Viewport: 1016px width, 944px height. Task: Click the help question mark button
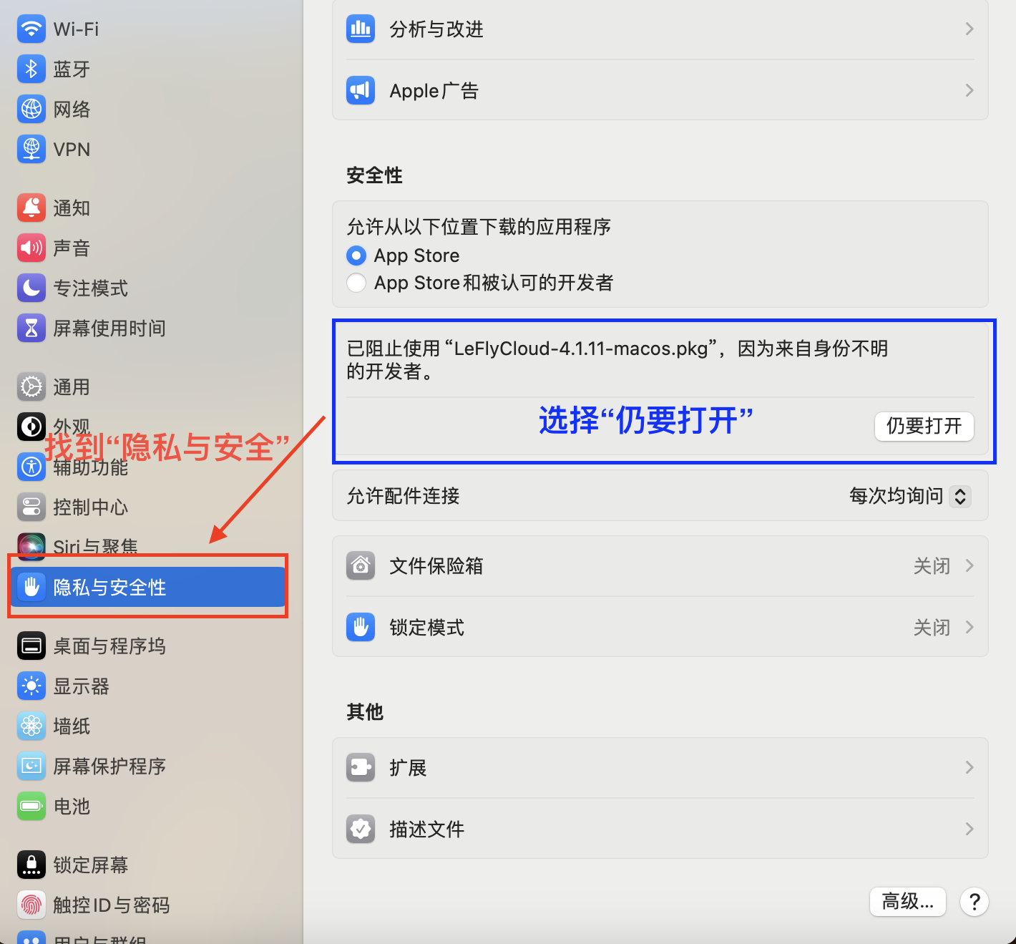[x=974, y=902]
